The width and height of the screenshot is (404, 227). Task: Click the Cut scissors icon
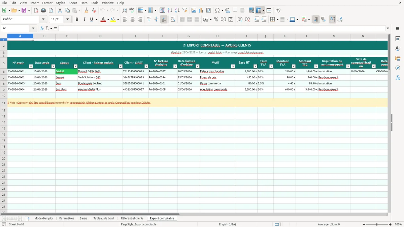click(60, 10)
